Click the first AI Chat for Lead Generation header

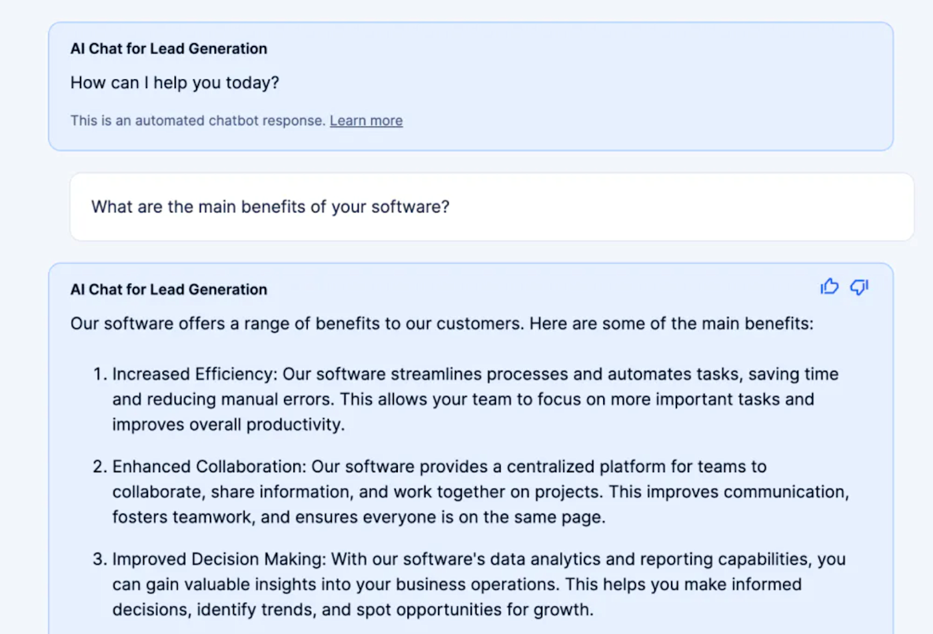(169, 49)
